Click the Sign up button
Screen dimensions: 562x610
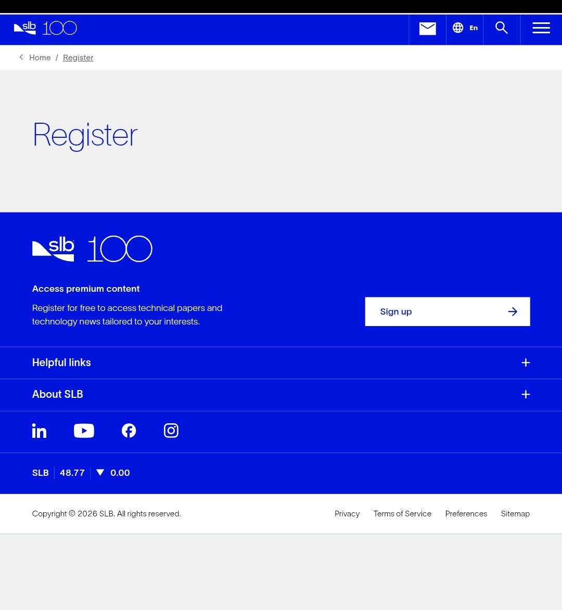[447, 312]
